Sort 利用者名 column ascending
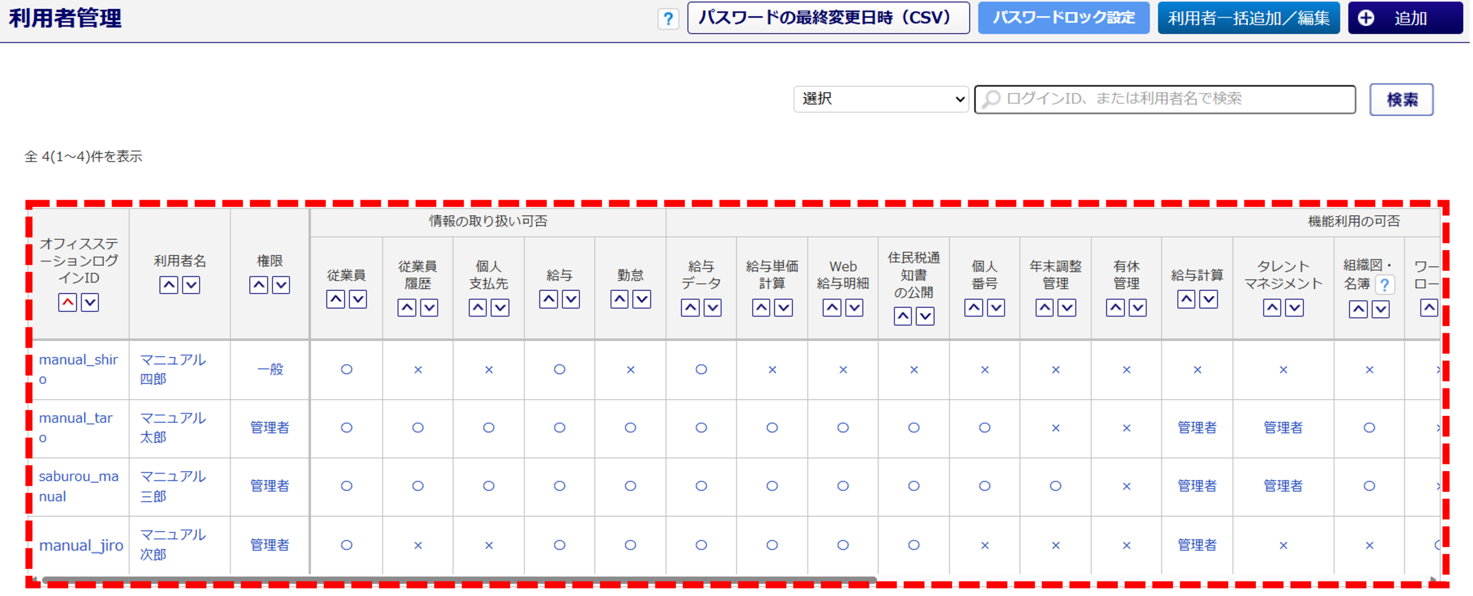 [x=169, y=285]
